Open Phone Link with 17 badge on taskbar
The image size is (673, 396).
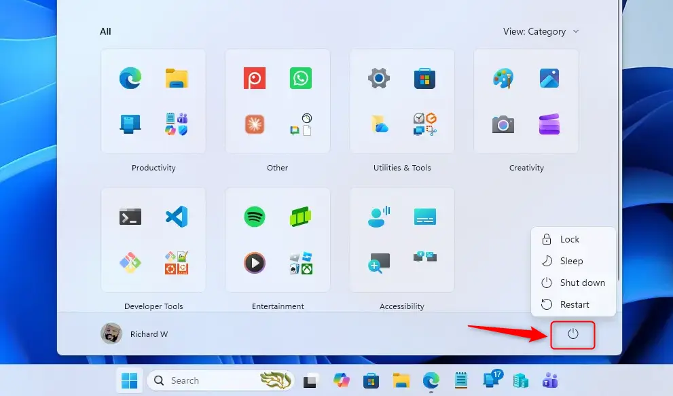(x=492, y=379)
